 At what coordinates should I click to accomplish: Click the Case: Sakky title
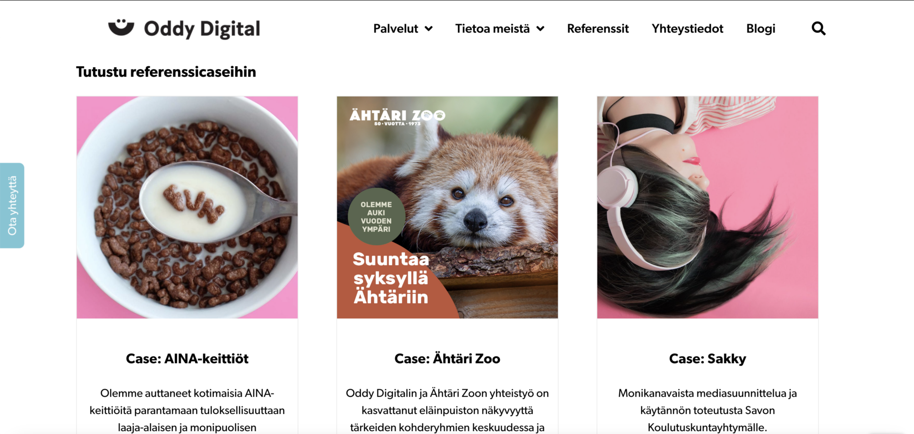[x=707, y=358]
